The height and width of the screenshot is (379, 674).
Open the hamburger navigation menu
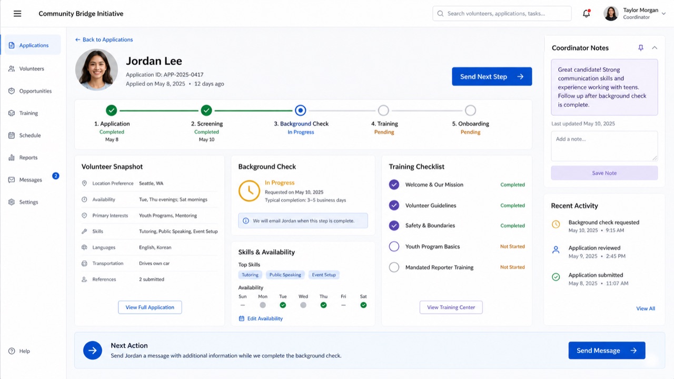[17, 14]
